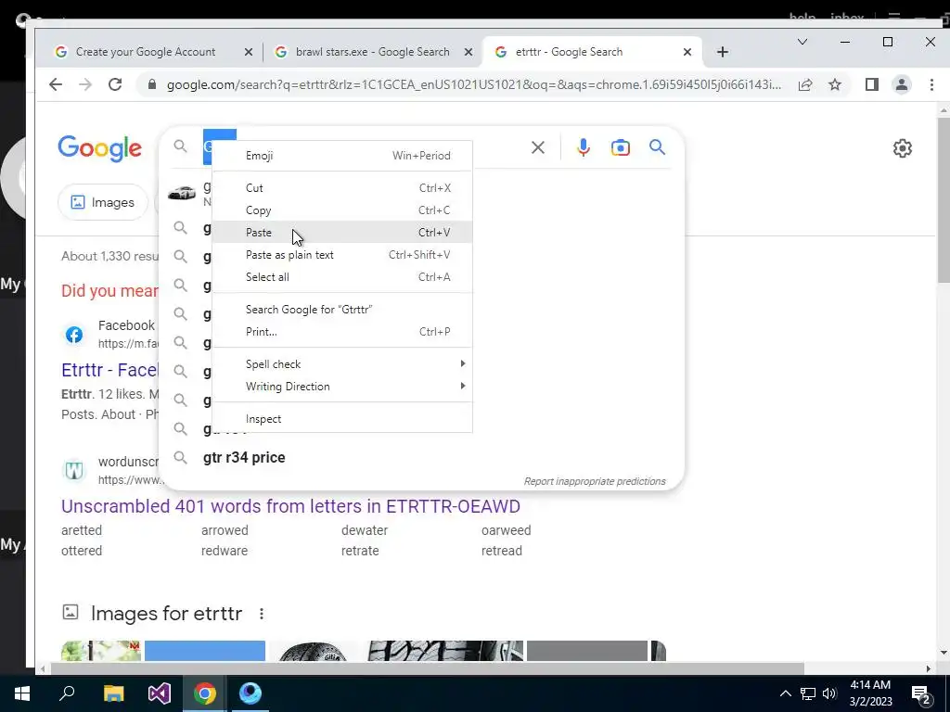Choose Inspect from the context menu
Screen dimensions: 950x712
click(x=342, y=419)
